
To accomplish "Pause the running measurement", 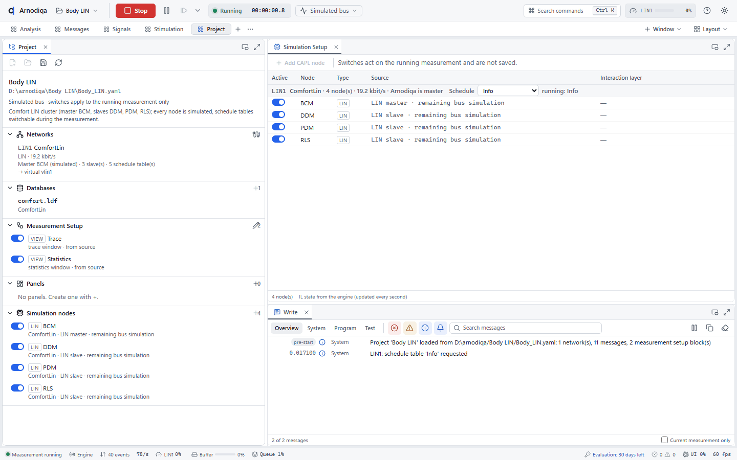I will tap(166, 11).
